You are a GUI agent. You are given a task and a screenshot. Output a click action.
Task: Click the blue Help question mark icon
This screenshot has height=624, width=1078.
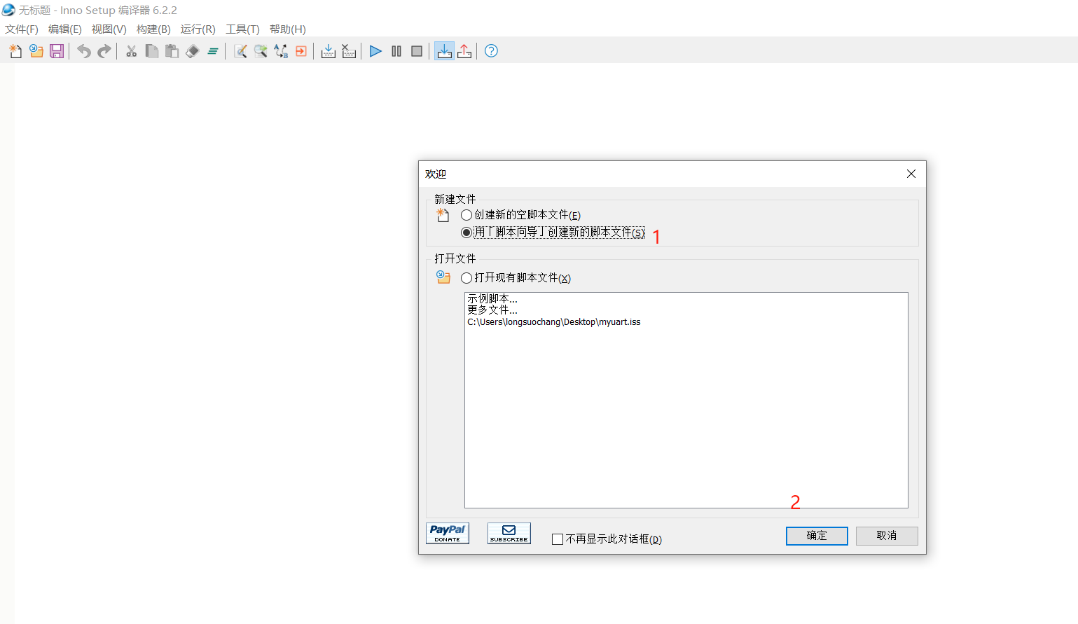click(492, 51)
